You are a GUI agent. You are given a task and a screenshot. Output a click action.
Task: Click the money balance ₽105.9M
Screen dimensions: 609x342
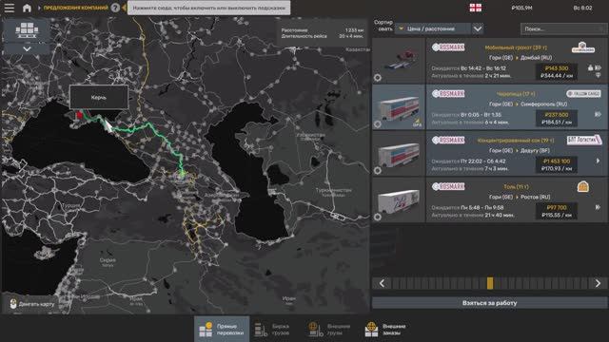coord(521,8)
